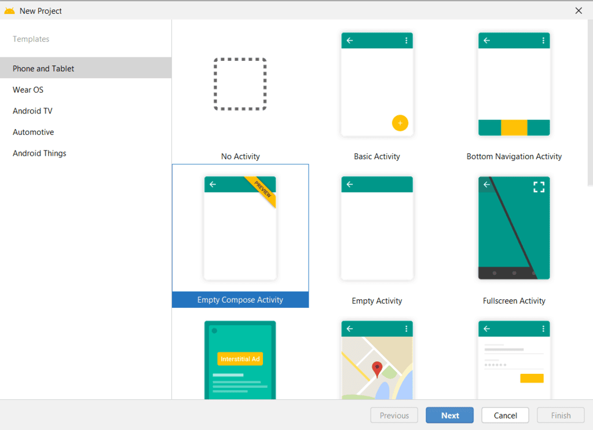Screen dimensions: 593x430
Task: Cancel the new project dialog
Action: coord(505,415)
